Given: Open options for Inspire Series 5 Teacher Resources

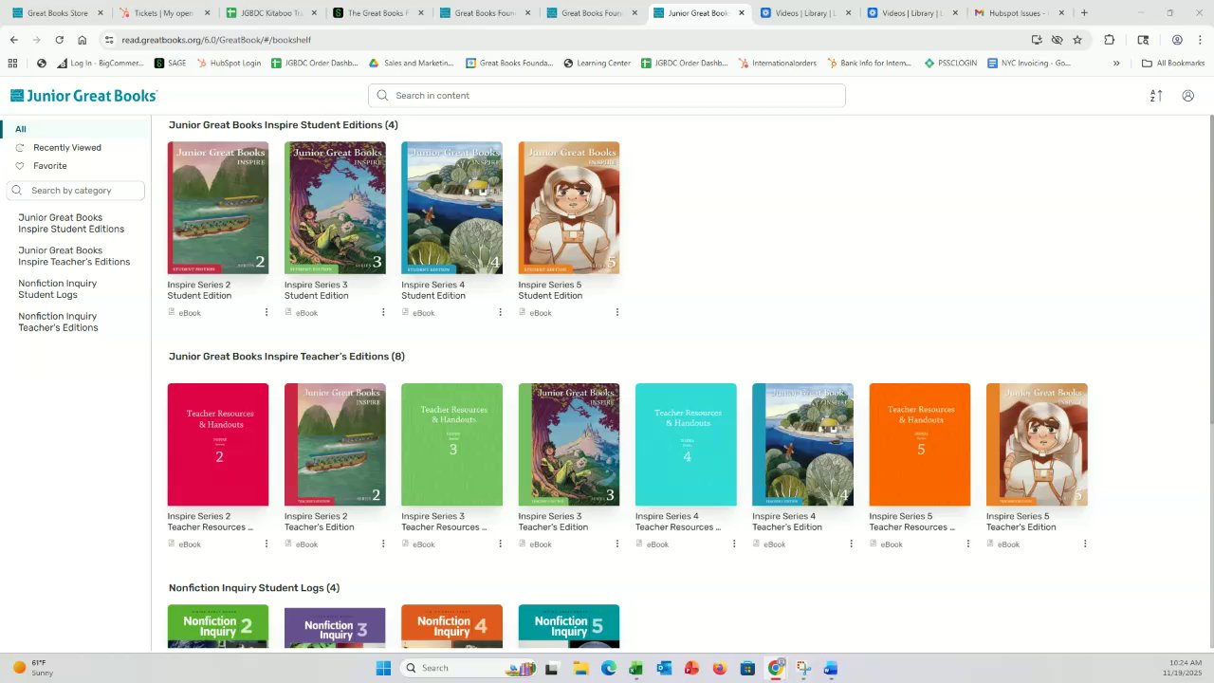Looking at the screenshot, I should click(x=968, y=544).
